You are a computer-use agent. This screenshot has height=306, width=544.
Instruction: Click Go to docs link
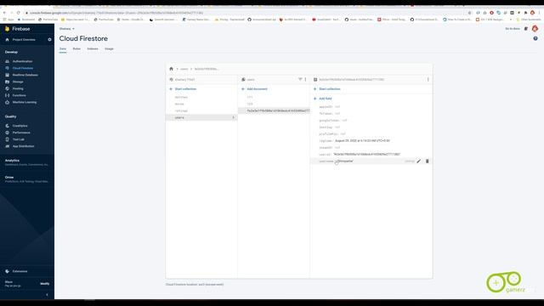click(x=513, y=29)
